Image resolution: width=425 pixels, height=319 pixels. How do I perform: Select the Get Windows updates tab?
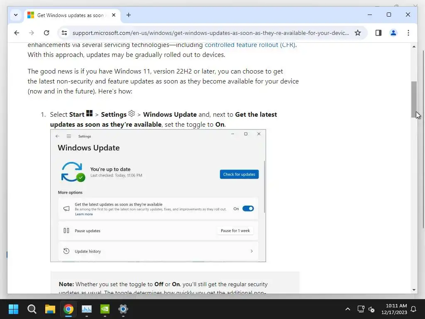(x=72, y=15)
